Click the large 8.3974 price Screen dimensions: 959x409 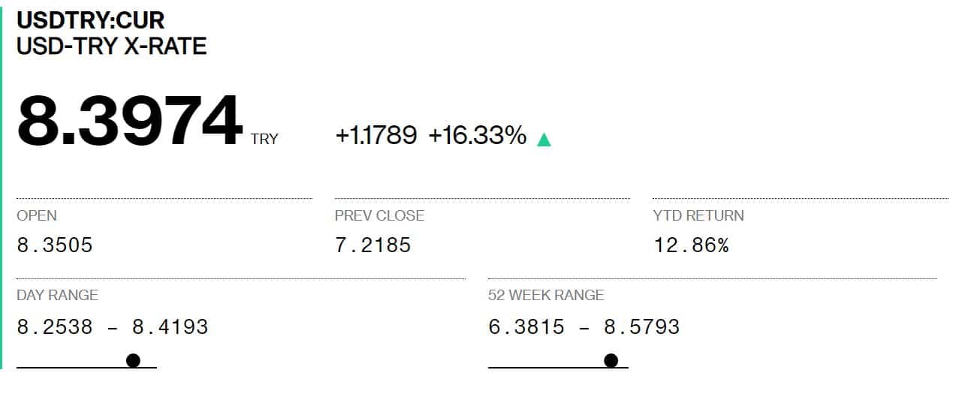point(130,122)
